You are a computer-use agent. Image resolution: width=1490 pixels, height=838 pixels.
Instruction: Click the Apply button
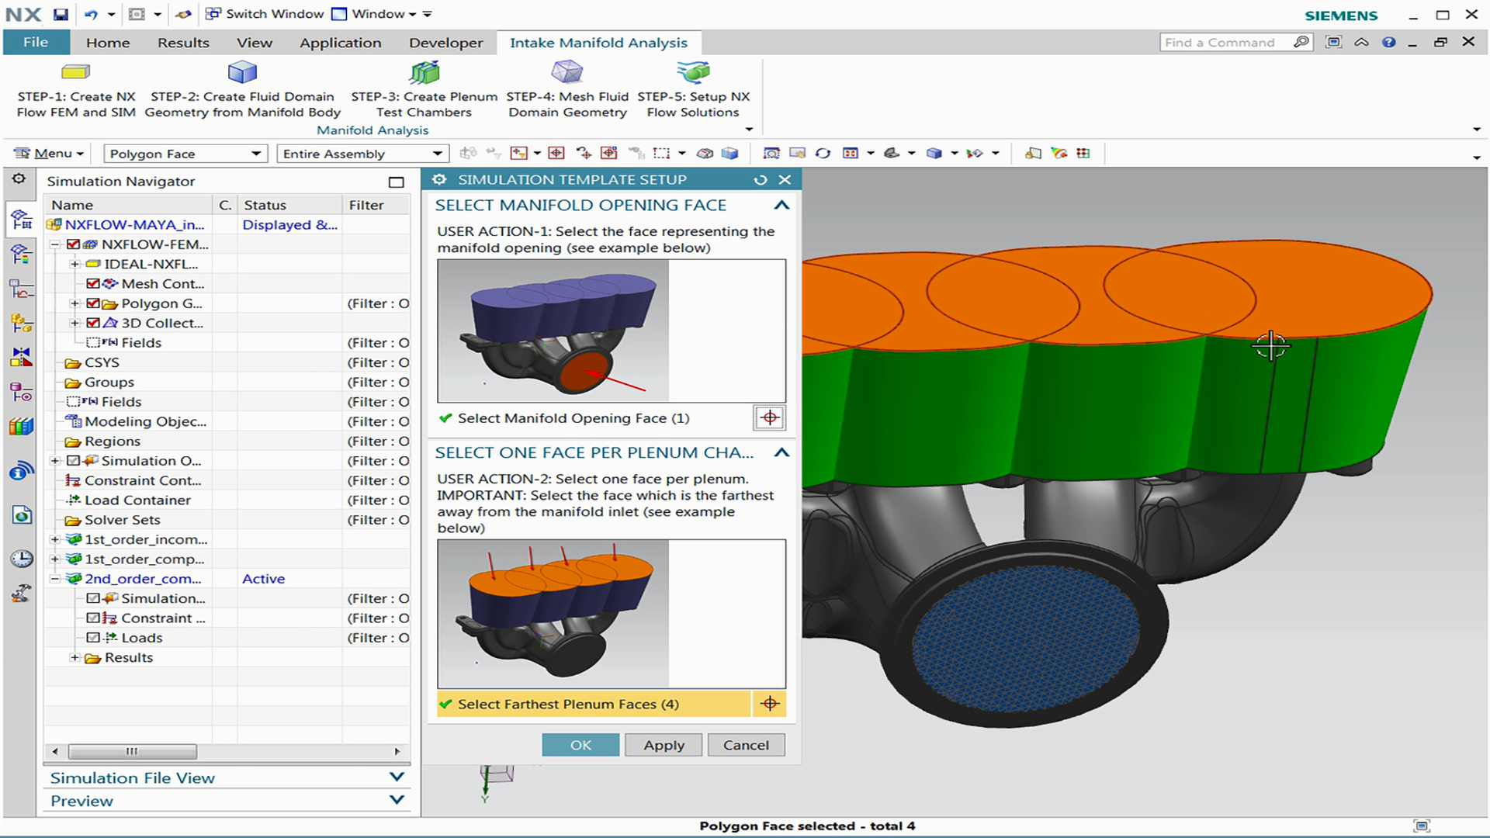(663, 744)
